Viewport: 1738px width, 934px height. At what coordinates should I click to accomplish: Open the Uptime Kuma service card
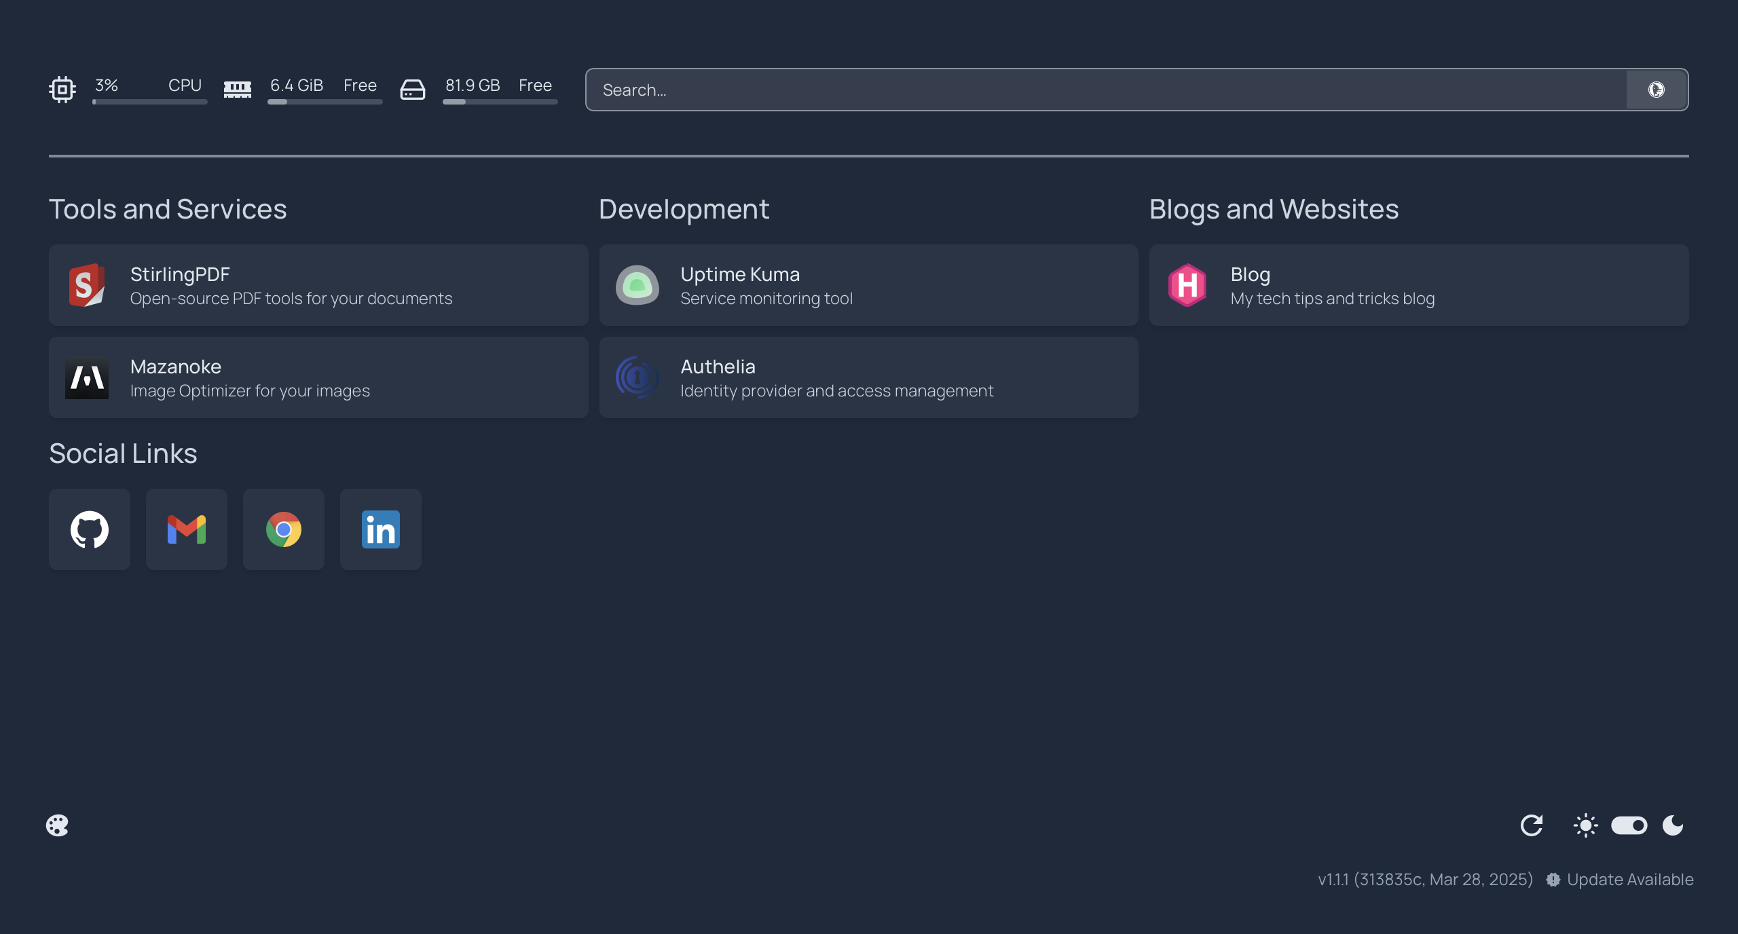coord(868,285)
